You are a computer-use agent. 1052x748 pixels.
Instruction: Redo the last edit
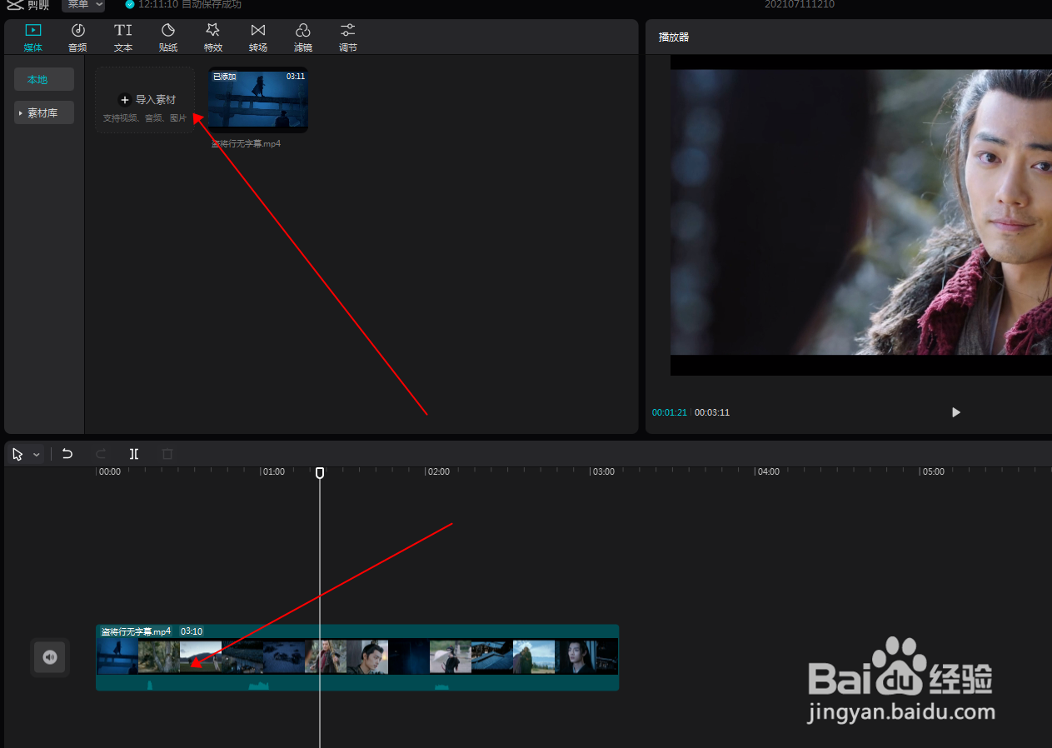coord(101,454)
